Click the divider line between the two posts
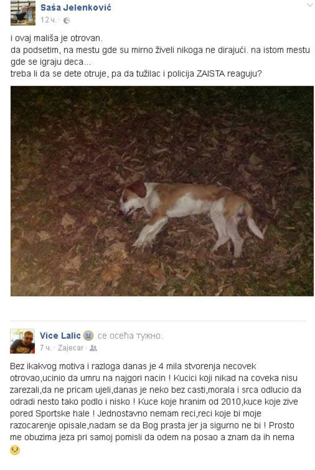 click(x=158, y=321)
